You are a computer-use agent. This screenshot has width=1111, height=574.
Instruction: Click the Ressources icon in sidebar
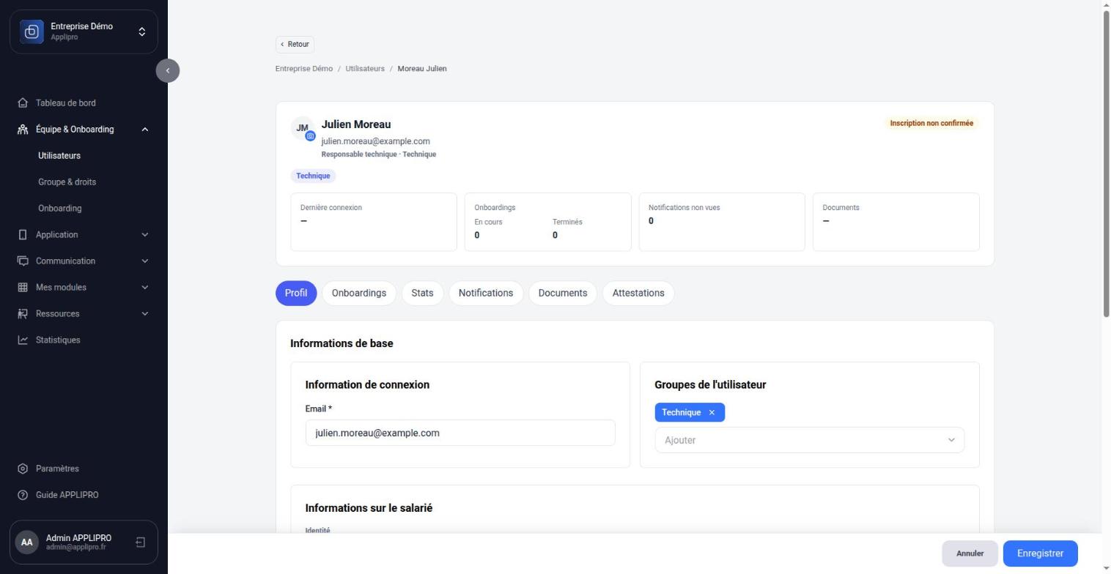coord(23,314)
